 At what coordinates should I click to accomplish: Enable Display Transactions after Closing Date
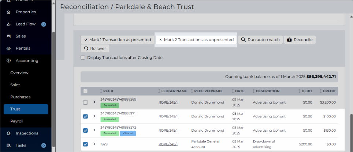point(83,58)
